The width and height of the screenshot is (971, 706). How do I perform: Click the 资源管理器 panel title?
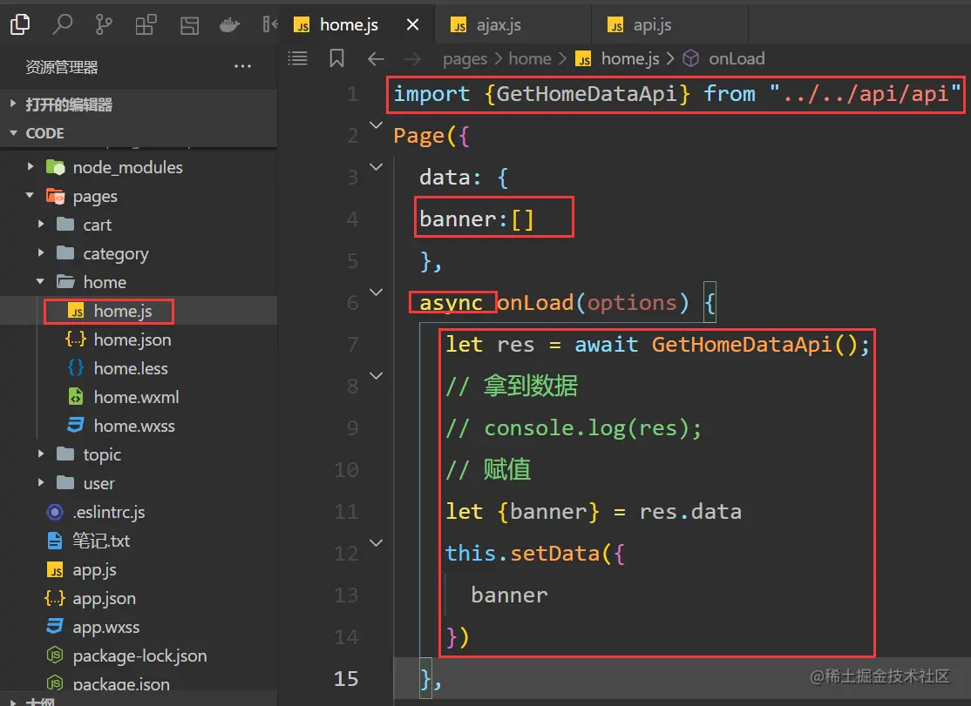point(62,67)
